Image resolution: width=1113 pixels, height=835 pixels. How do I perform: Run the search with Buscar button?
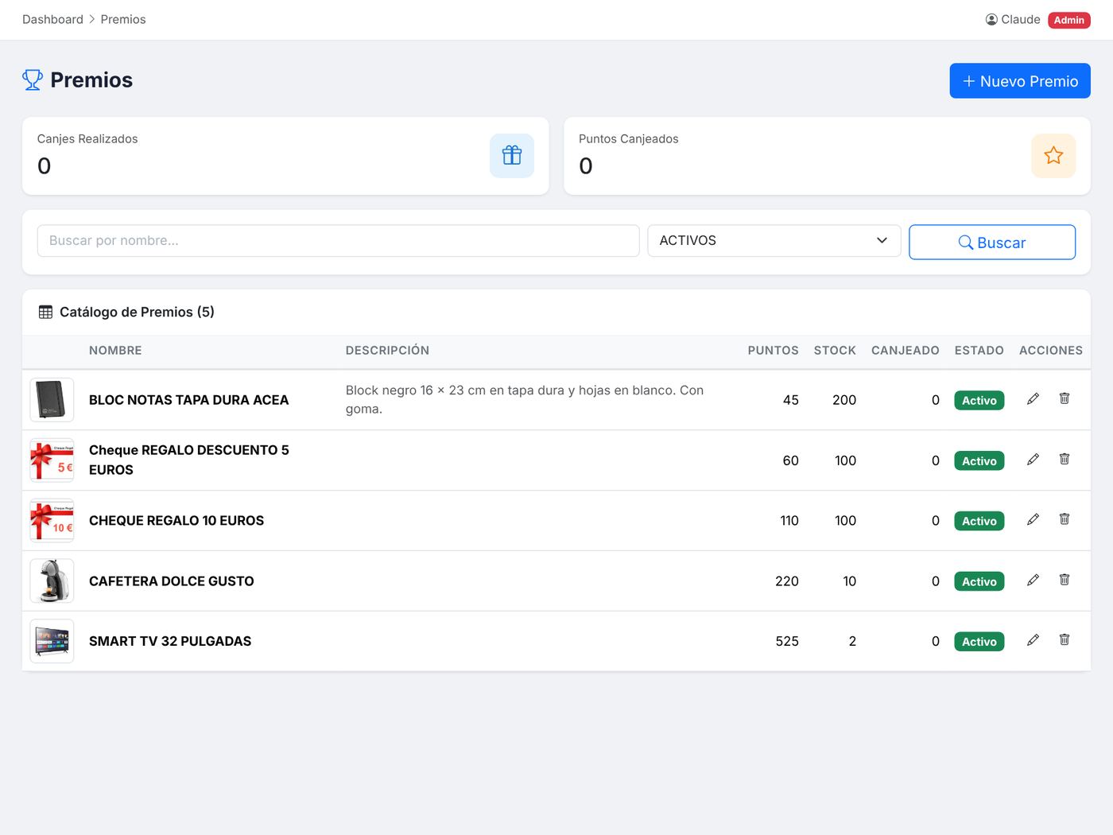992,243
